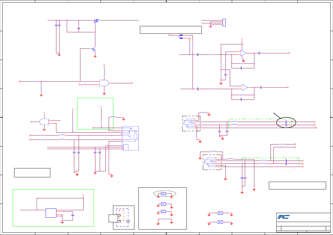Select the MOSFET symbol on the top power rail
This screenshot has height=235, width=333.
(97, 20)
